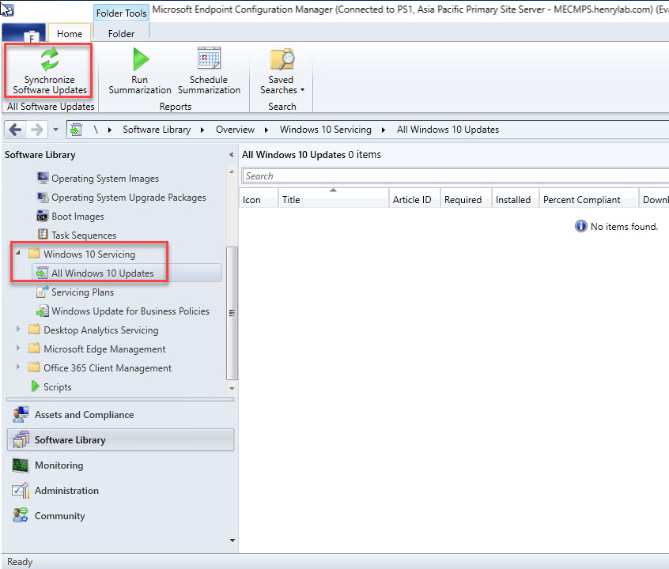The height and width of the screenshot is (569, 669).
Task: Open the Monitoring workspace
Action: [x=59, y=465]
